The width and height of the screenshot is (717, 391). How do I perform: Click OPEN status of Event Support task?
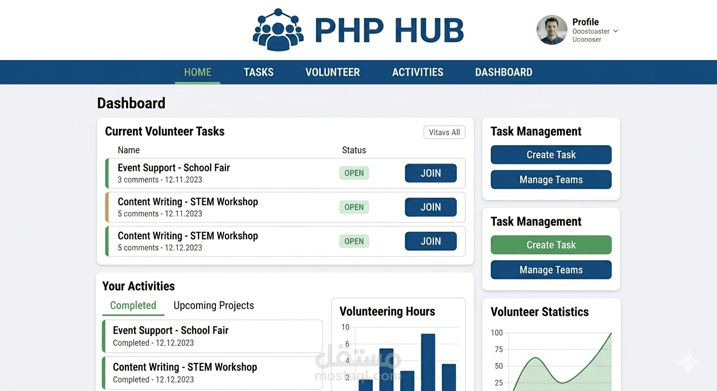[354, 173]
